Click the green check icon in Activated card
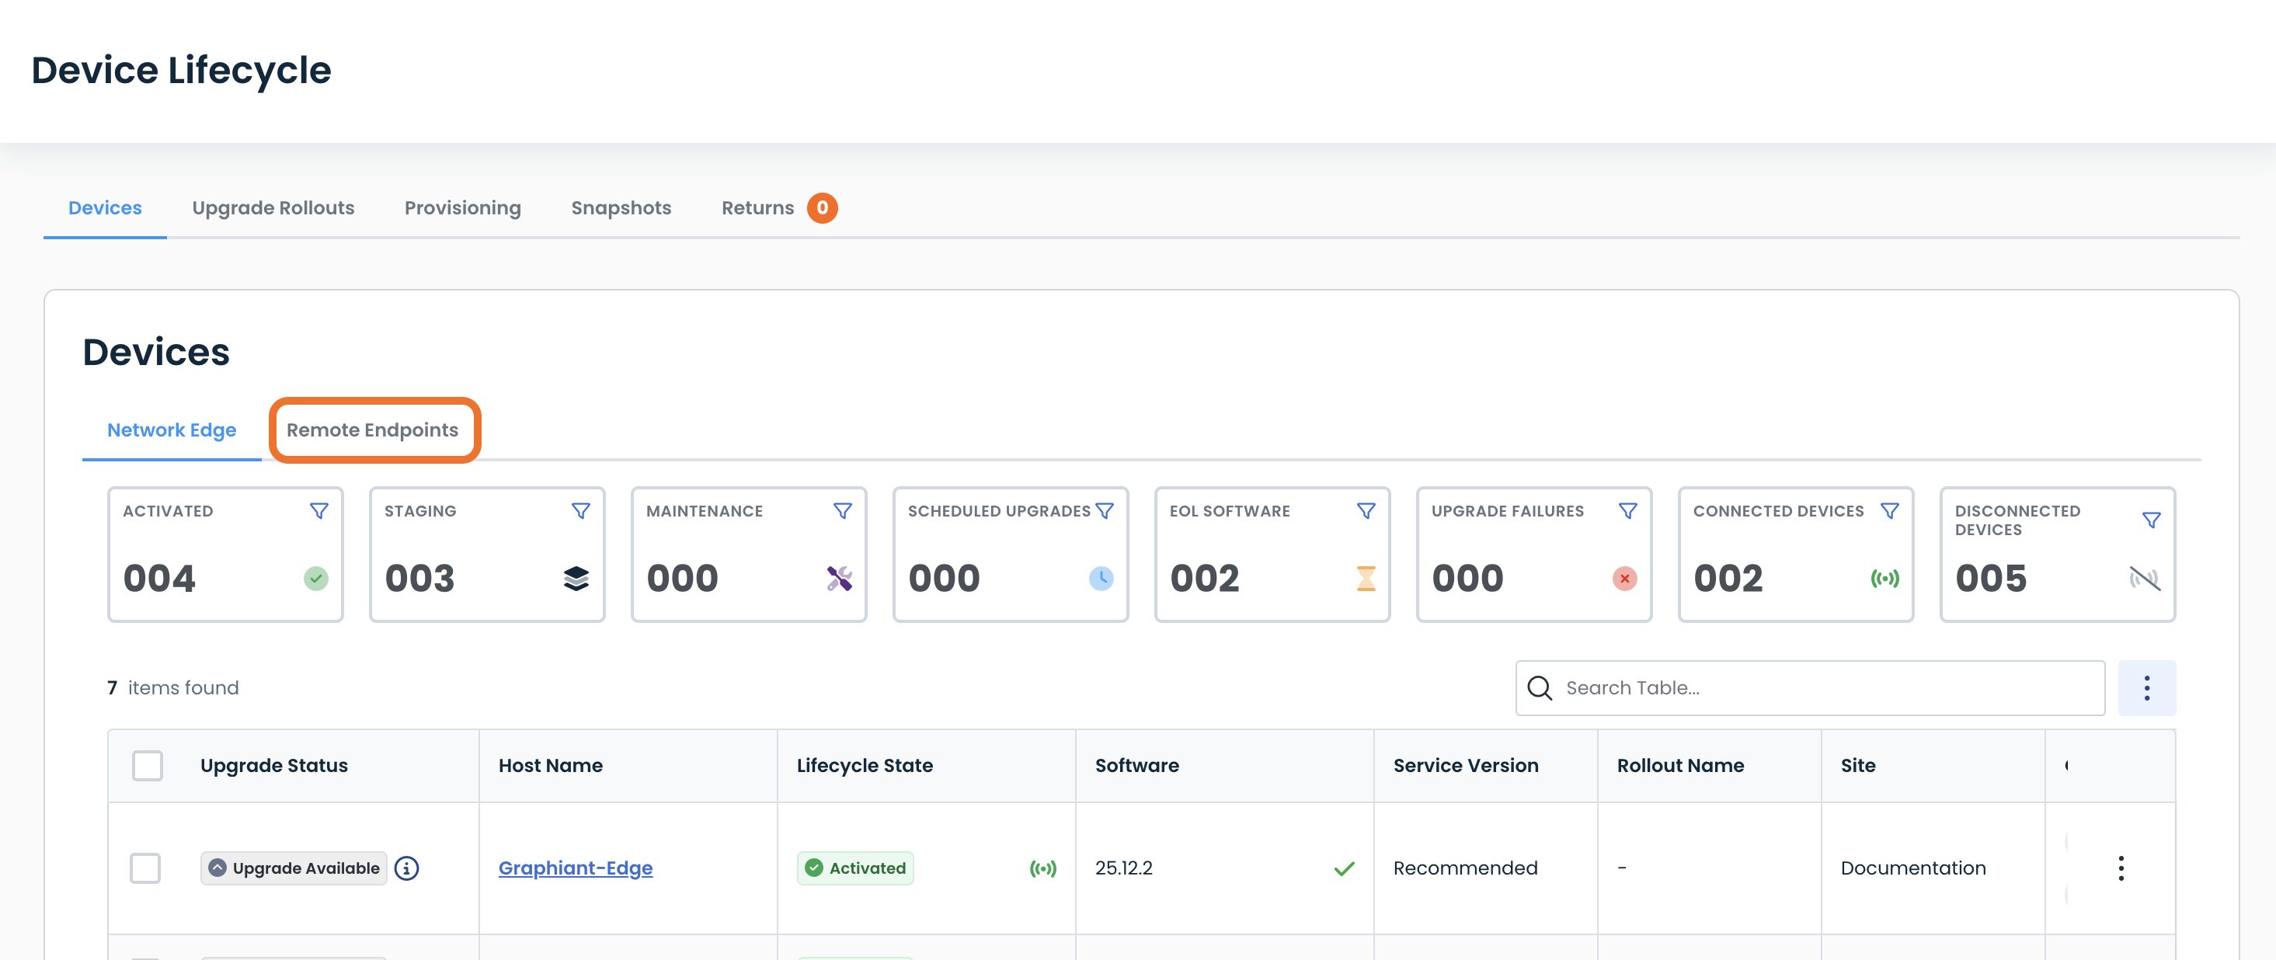Image resolution: width=2276 pixels, height=960 pixels. (316, 579)
